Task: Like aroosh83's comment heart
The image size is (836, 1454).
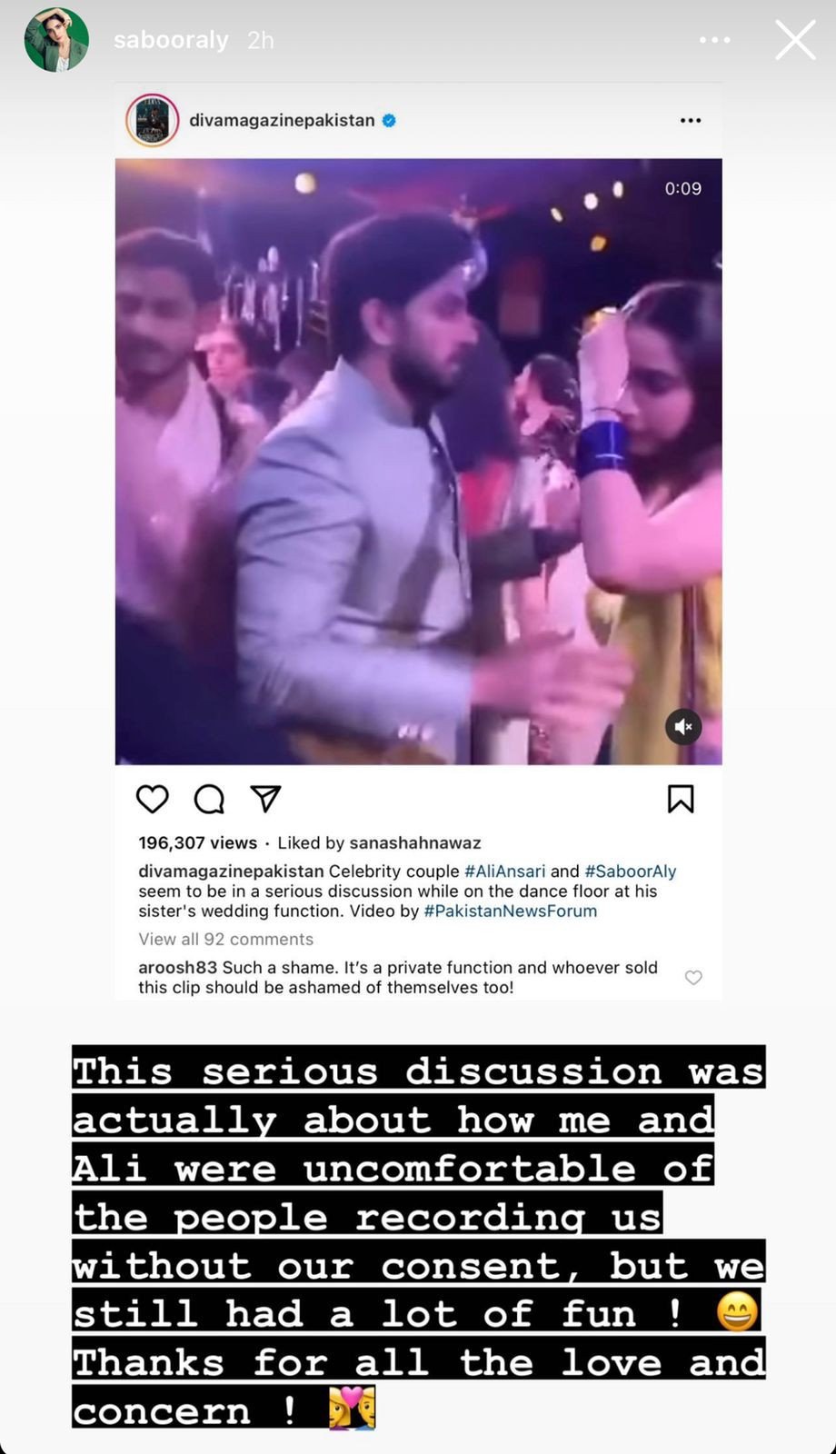Action: point(693,978)
